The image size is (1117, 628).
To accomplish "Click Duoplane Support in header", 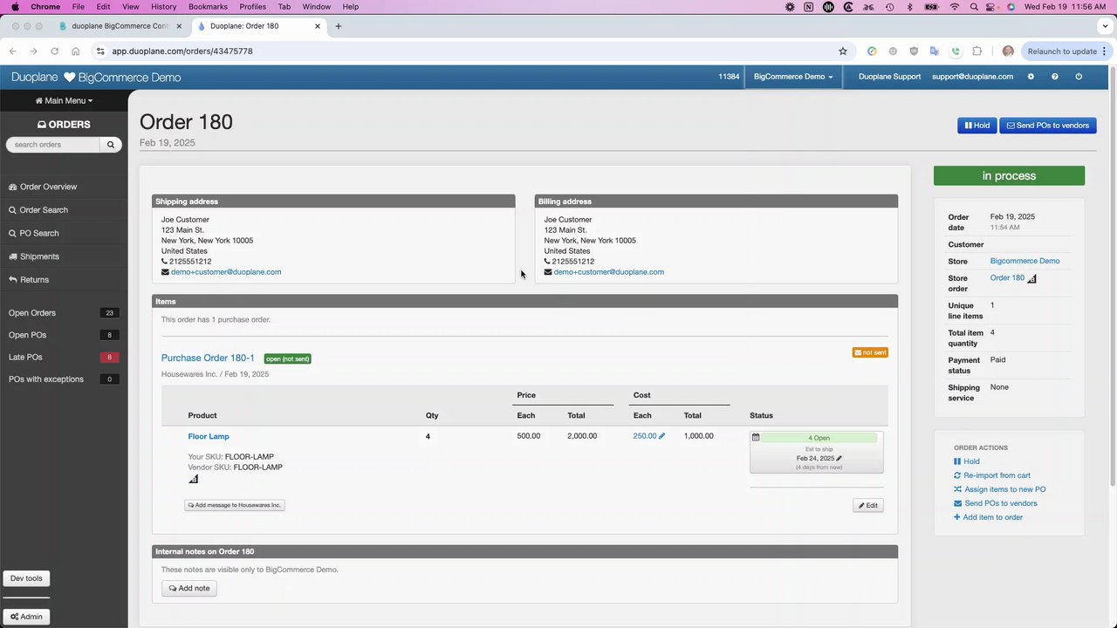I will pyautogui.click(x=889, y=77).
